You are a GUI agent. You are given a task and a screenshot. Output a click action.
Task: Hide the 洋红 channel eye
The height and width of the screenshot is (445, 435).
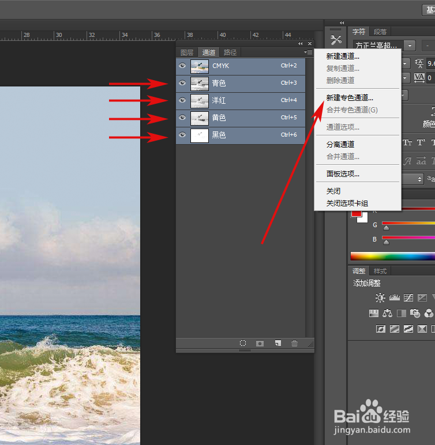point(182,100)
